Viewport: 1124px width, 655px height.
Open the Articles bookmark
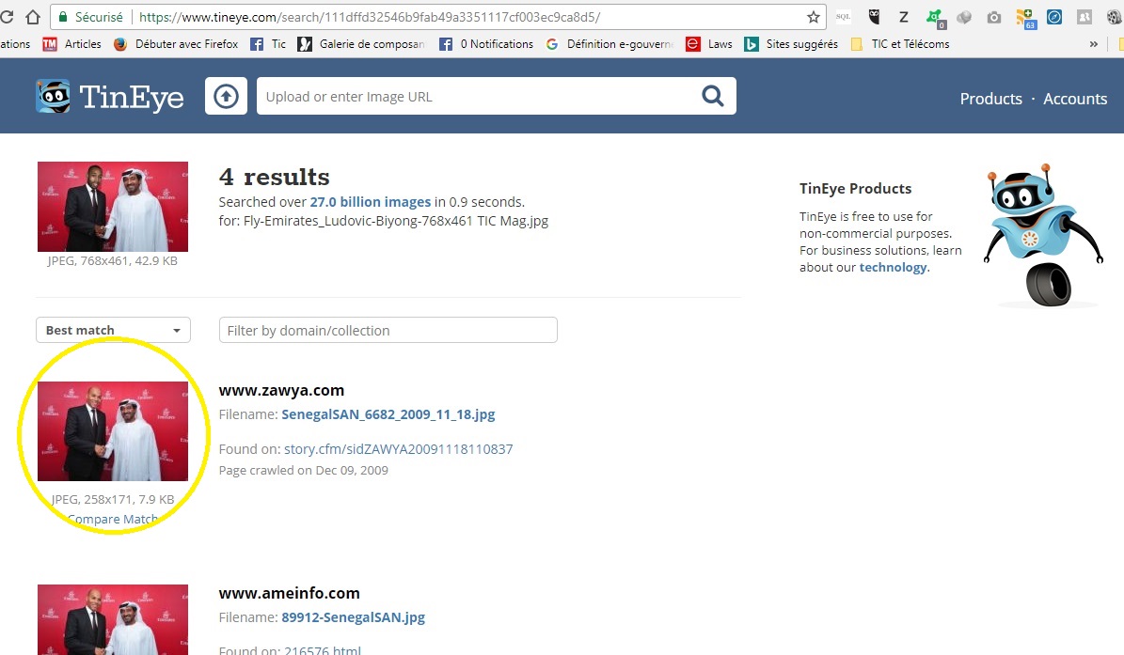71,44
